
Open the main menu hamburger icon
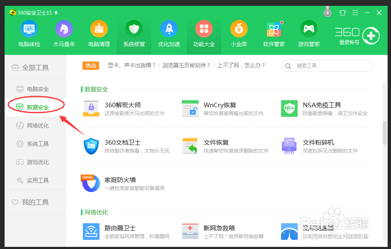coord(355,13)
